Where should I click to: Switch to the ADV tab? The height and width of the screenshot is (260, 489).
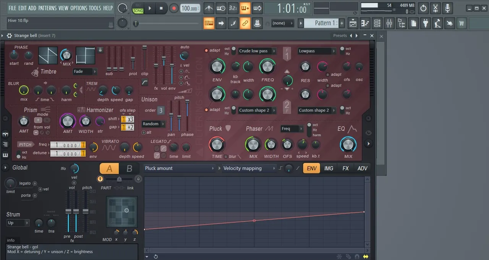[362, 168]
